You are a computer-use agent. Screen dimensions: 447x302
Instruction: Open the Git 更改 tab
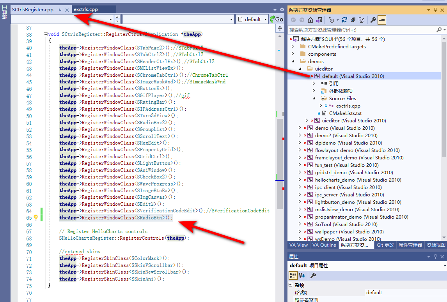point(385,245)
